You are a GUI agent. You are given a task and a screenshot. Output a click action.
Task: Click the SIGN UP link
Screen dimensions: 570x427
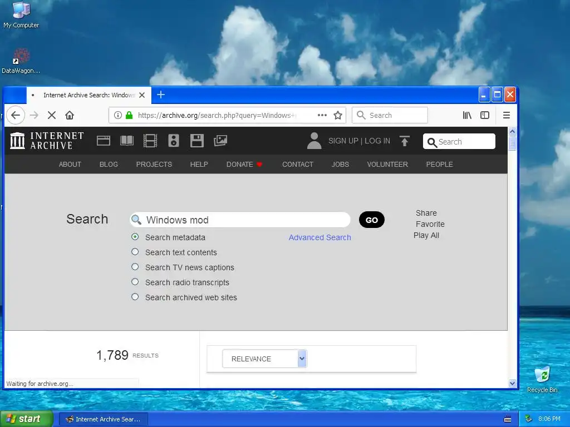click(343, 141)
